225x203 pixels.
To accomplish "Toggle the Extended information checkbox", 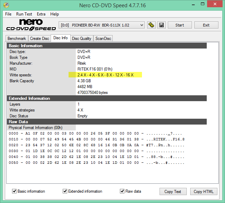I will tap(65, 191).
